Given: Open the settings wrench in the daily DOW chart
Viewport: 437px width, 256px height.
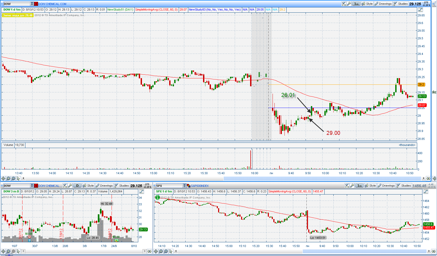Looking at the screenshot, I should 70,186.
